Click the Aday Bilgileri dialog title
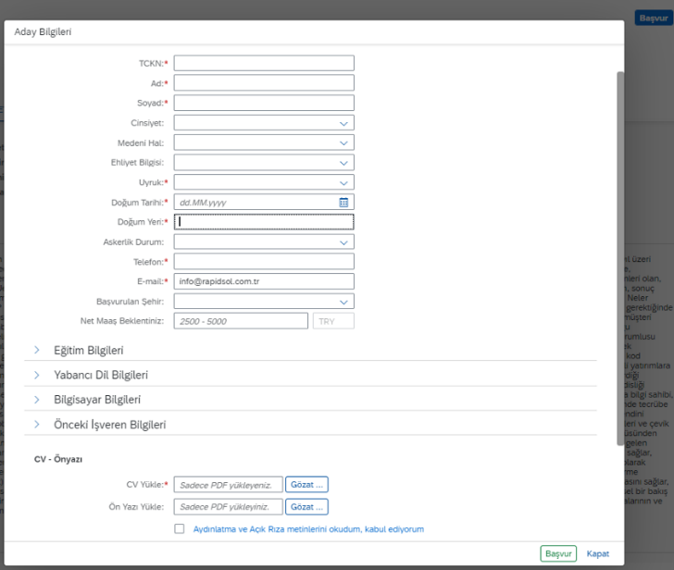 [x=43, y=31]
